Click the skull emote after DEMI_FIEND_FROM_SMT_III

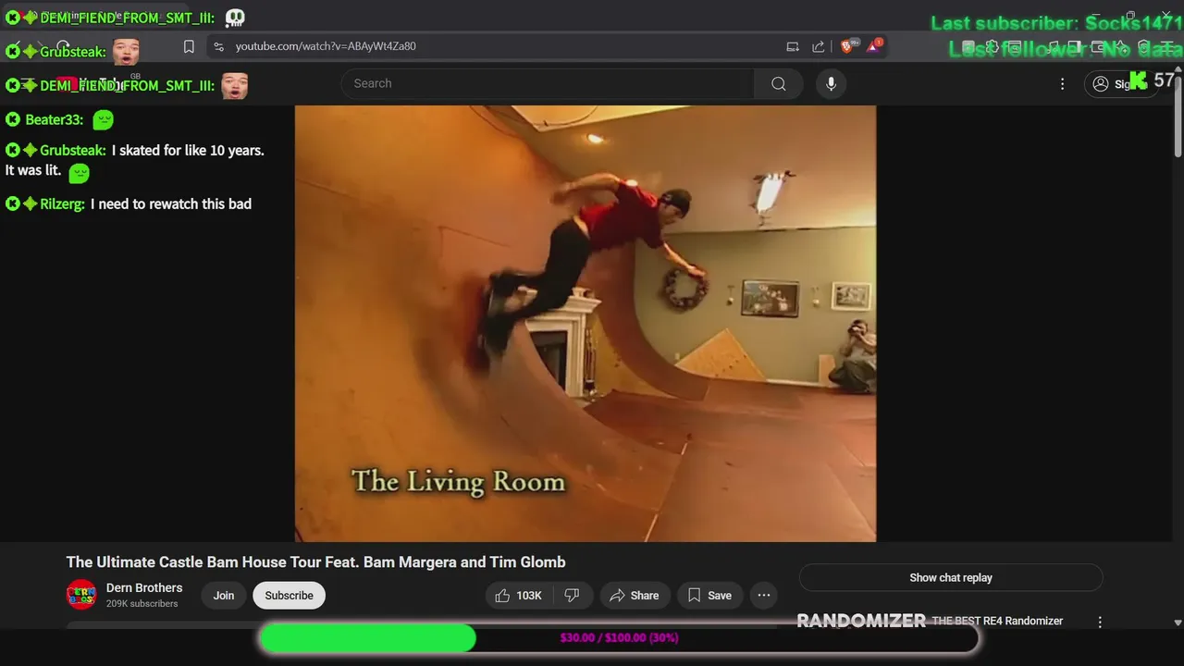pyautogui.click(x=235, y=18)
